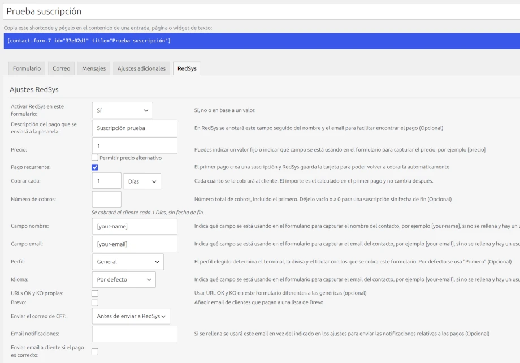520x363 pixels.
Task: Edit the 'Campo email' field [your-email]
Action: click(x=135, y=244)
